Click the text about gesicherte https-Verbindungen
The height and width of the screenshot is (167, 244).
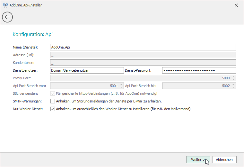click(x=107, y=93)
